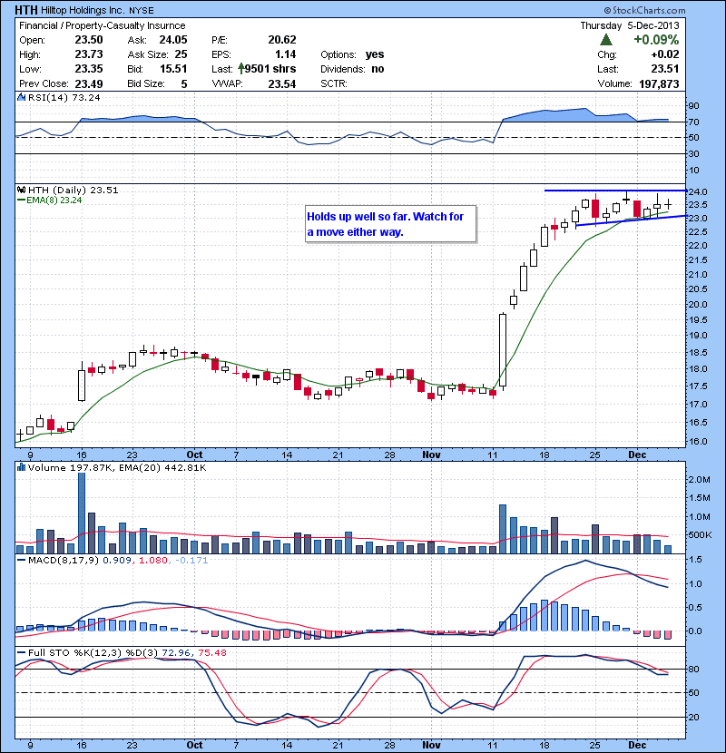Click the dark blue MACD legend dash

click(x=21, y=561)
